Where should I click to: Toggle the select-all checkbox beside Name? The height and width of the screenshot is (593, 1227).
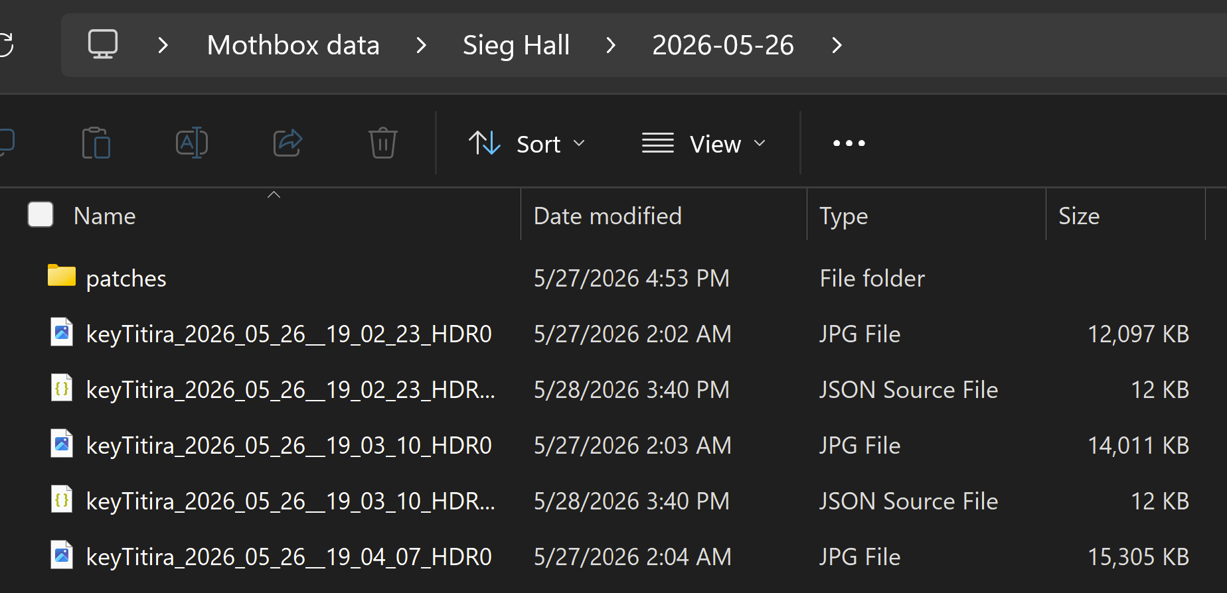point(41,214)
